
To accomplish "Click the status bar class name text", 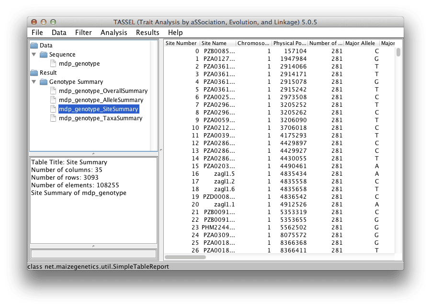I will tap(98, 266).
